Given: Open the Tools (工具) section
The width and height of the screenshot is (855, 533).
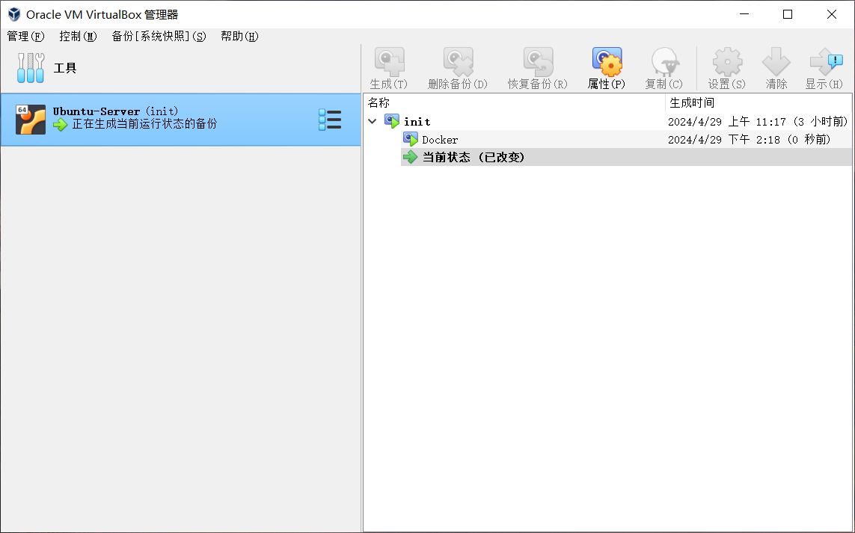Looking at the screenshot, I should click(x=64, y=68).
